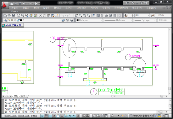Open the Dream menu
The image size is (173, 119).
coord(14,11)
